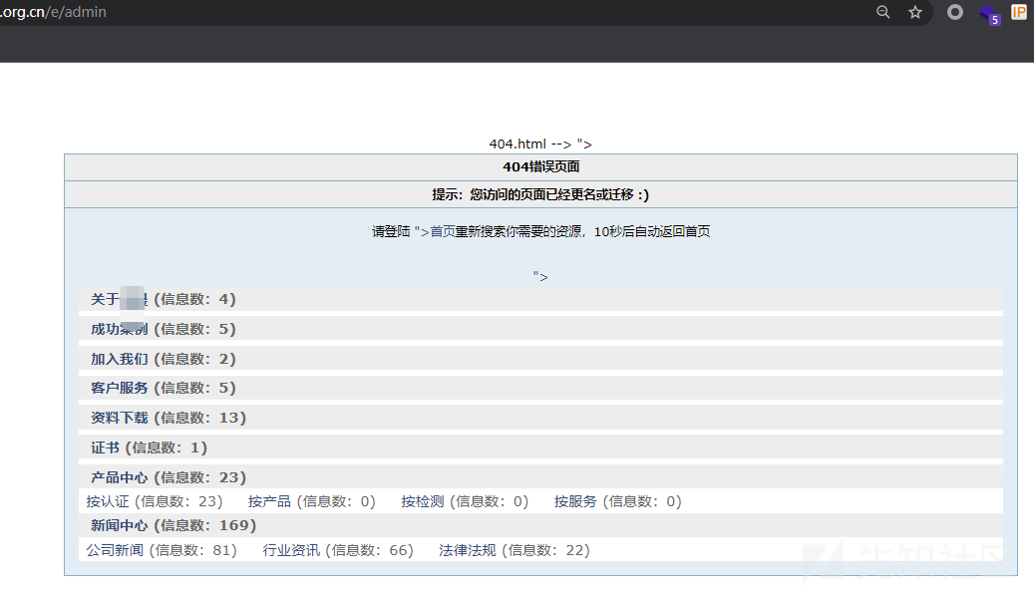Click the address bar URL ending /e/admin
The width and height of the screenshot is (1034, 591).
pyautogui.click(x=54, y=12)
